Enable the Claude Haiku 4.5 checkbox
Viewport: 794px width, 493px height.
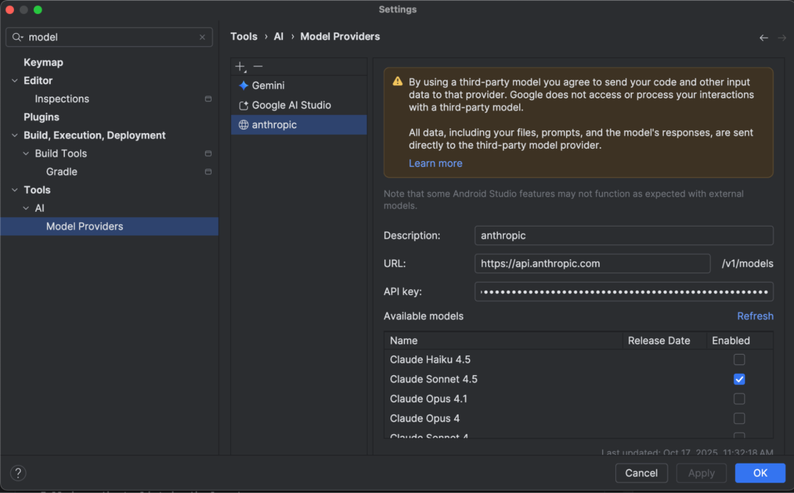740,360
